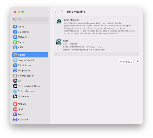Open the Alternativ... options button
This screenshot has height=138, width=153.
coord(126,62)
